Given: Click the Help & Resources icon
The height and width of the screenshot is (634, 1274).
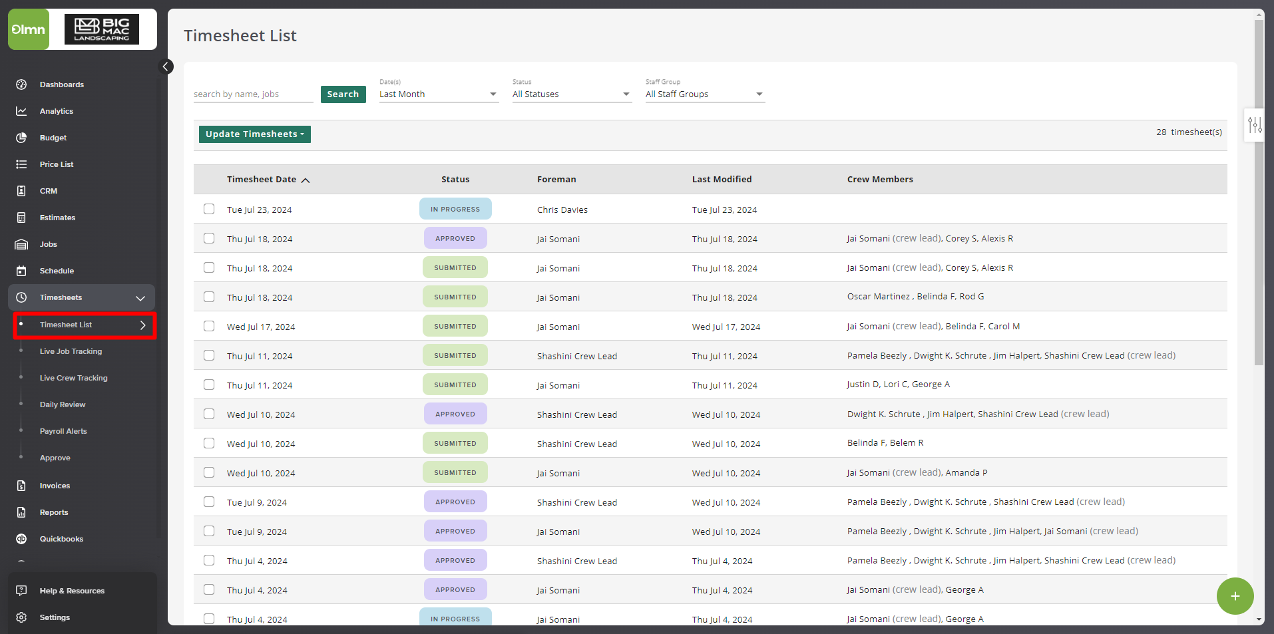Looking at the screenshot, I should click(21, 591).
